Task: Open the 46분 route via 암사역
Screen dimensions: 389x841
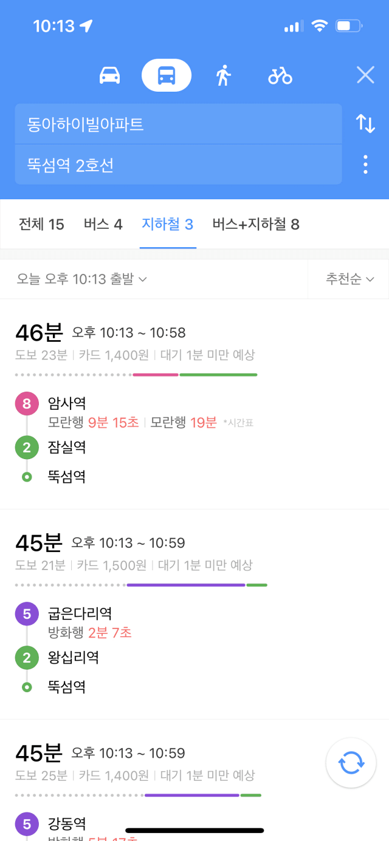Action: [194, 404]
